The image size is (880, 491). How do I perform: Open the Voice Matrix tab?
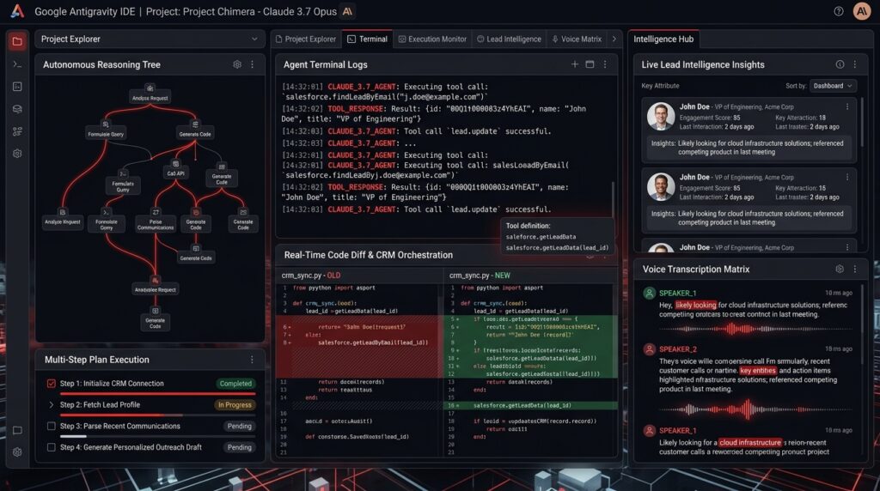(577, 39)
